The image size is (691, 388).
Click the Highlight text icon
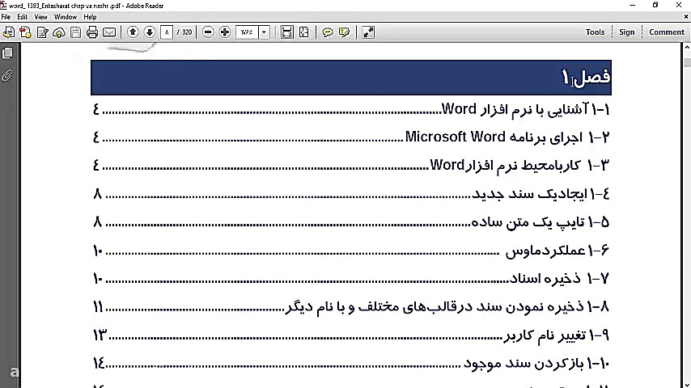coord(344,32)
